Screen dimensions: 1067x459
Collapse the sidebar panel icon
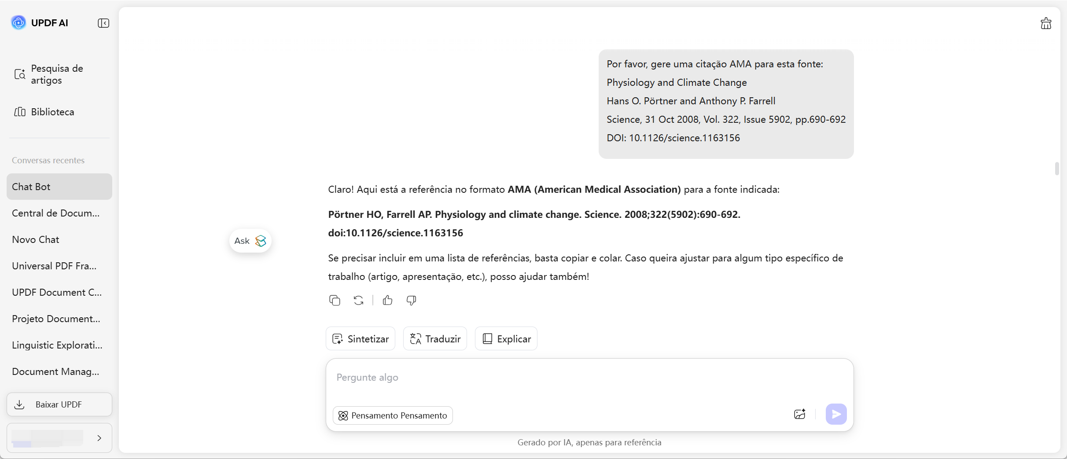(103, 23)
